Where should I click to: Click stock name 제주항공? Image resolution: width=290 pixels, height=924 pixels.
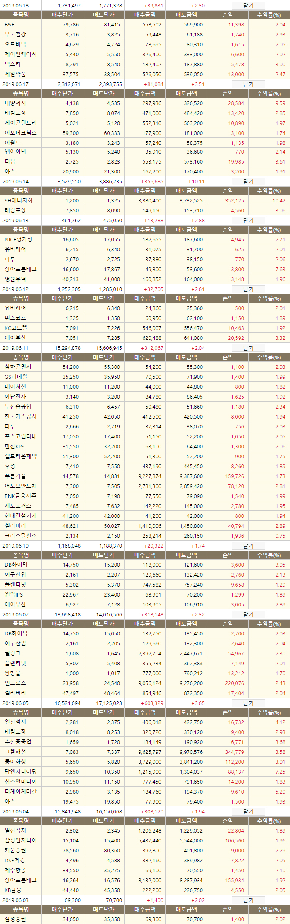(x=15, y=871)
